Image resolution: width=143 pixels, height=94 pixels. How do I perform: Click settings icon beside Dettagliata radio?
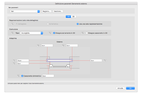point(12,24)
